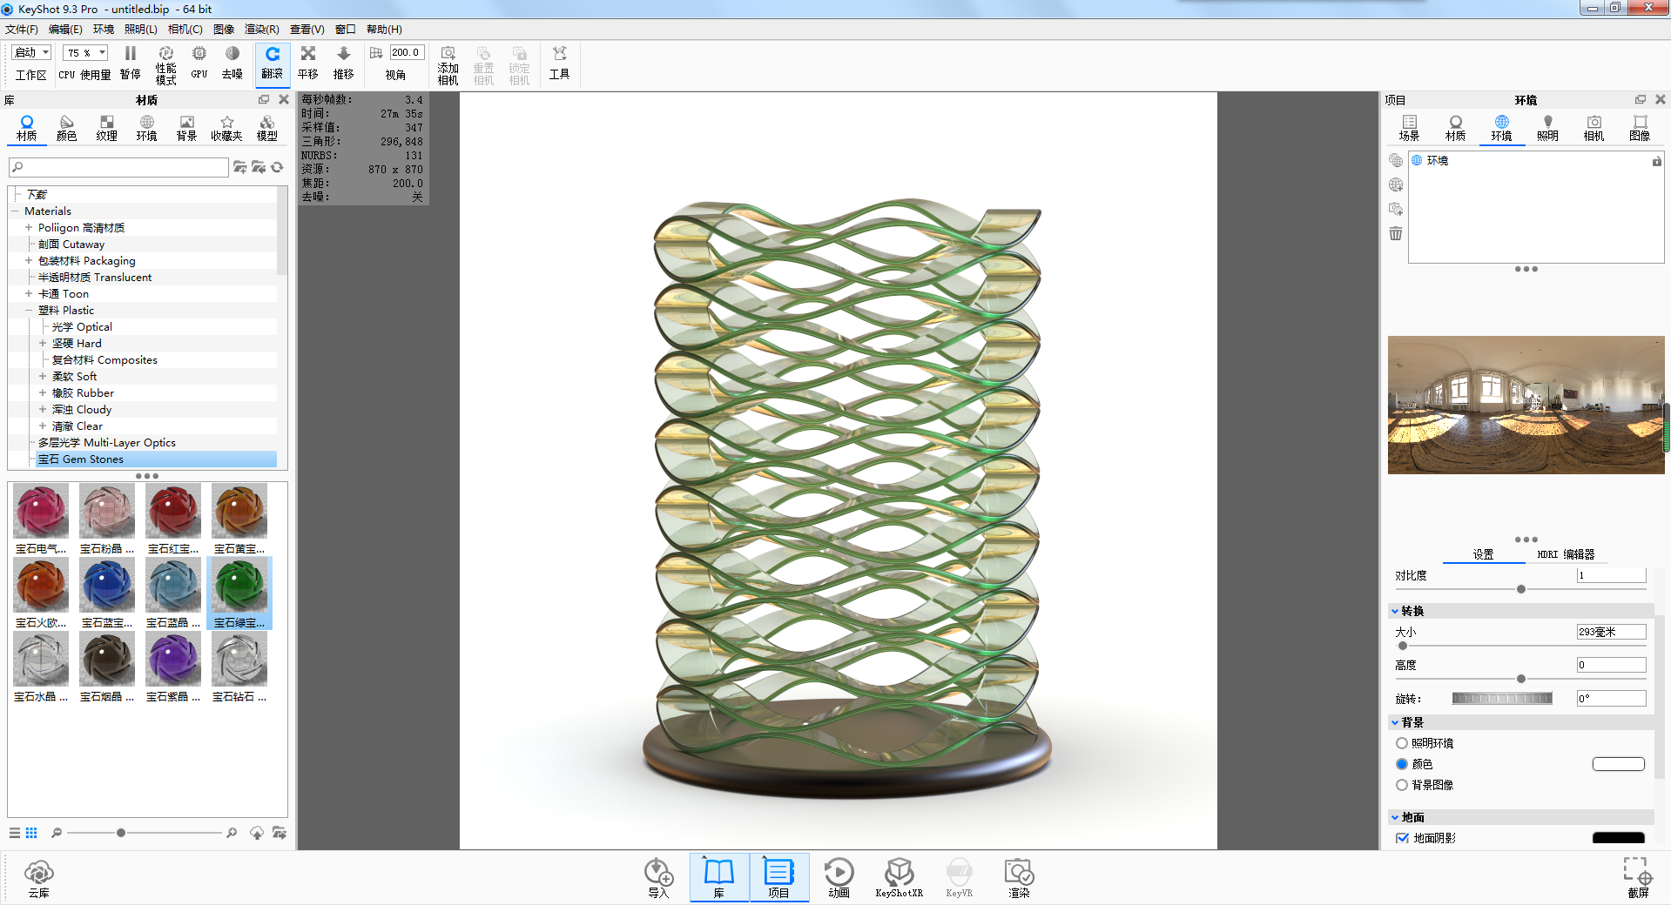This screenshot has height=905, width=1671.
Task: Select the Pan (平移) camera tool
Action: tap(308, 64)
